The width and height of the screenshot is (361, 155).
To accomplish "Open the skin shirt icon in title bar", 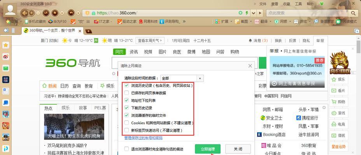I will (322, 4).
